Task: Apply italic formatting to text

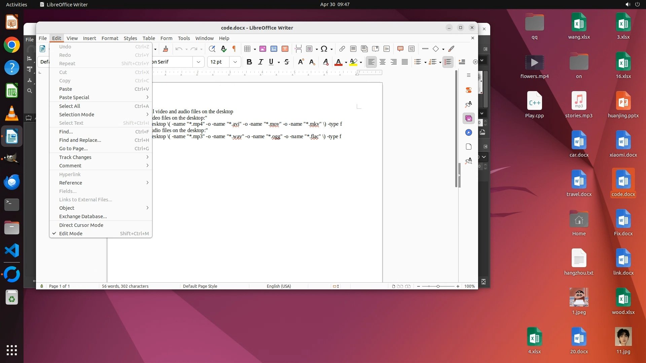Action: [x=260, y=62]
